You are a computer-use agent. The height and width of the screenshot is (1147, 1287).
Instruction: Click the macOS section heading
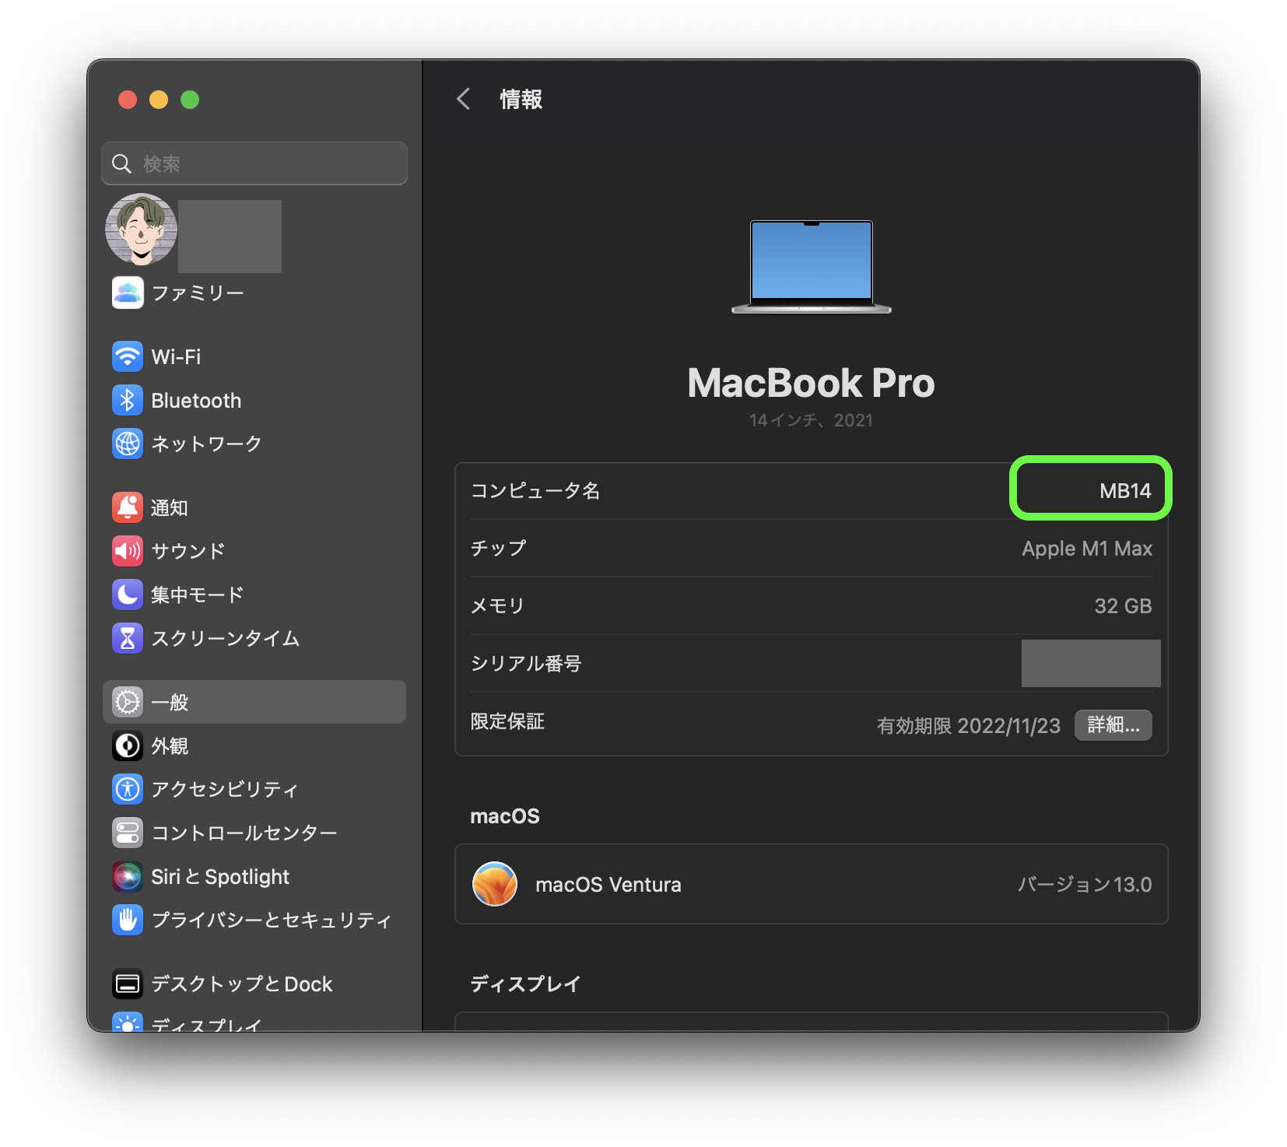(505, 816)
